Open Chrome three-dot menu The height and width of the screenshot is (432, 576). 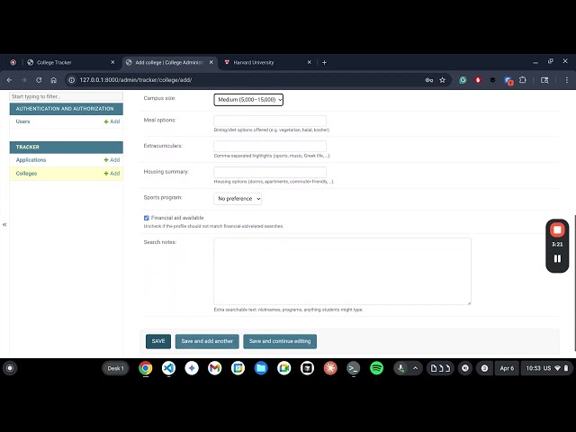[x=566, y=80]
